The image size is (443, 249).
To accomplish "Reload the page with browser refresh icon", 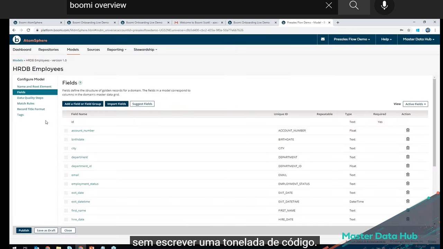I will click(28, 30).
